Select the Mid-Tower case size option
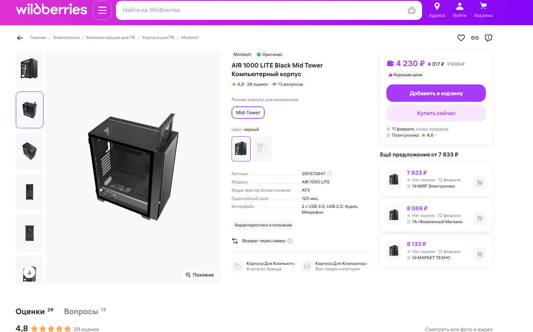This screenshot has width=533, height=332. point(248,113)
